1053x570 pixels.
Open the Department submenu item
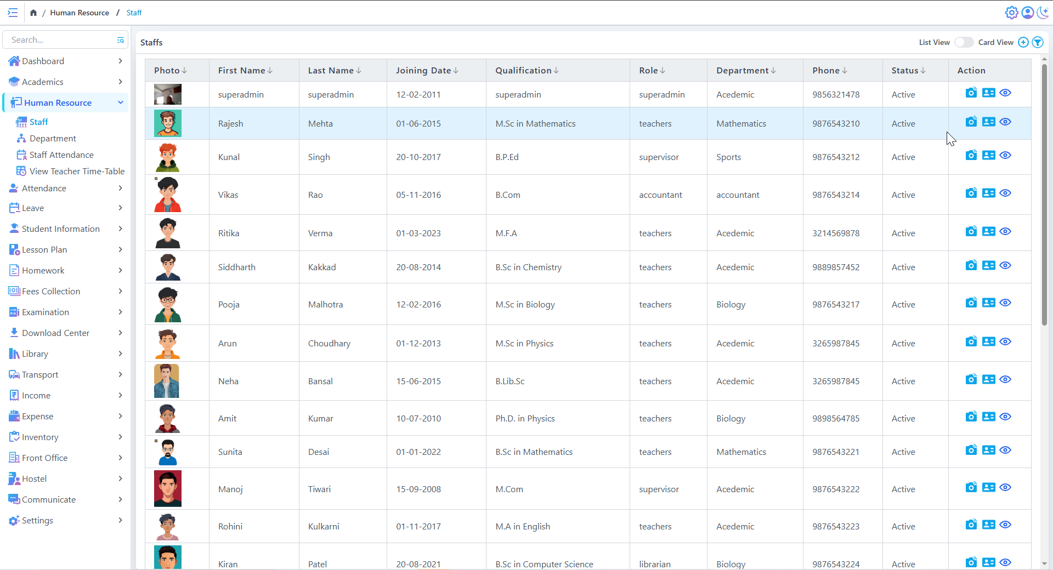53,138
